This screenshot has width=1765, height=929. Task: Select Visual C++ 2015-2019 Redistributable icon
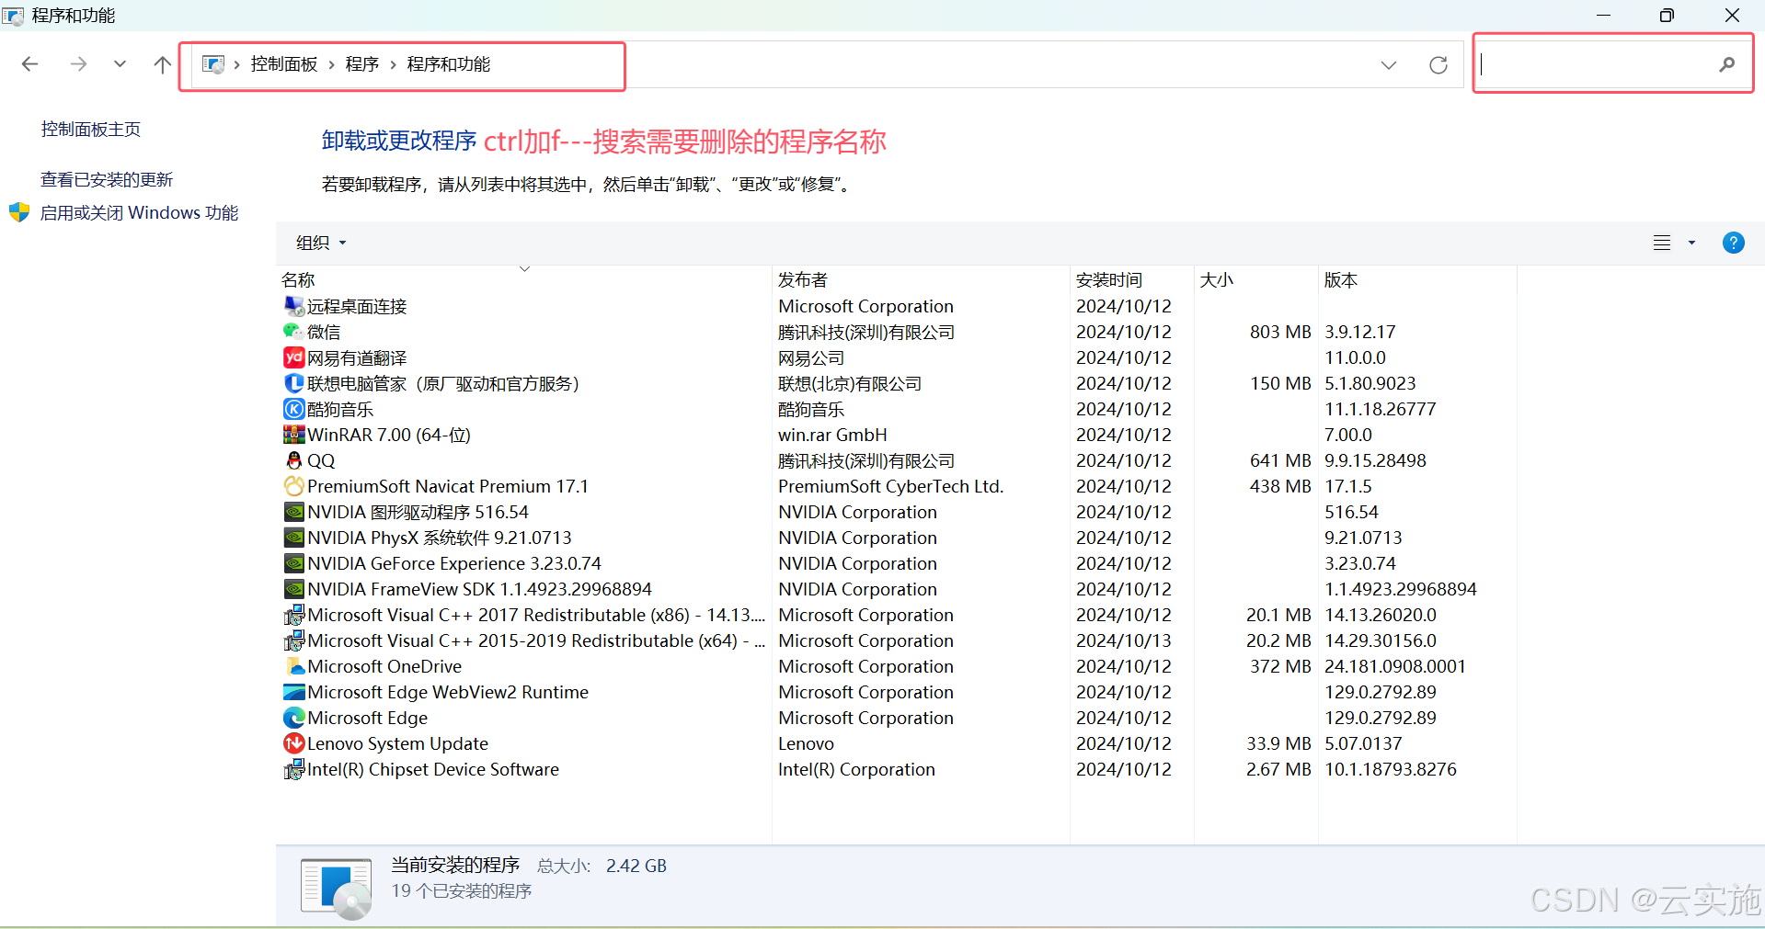click(x=294, y=640)
